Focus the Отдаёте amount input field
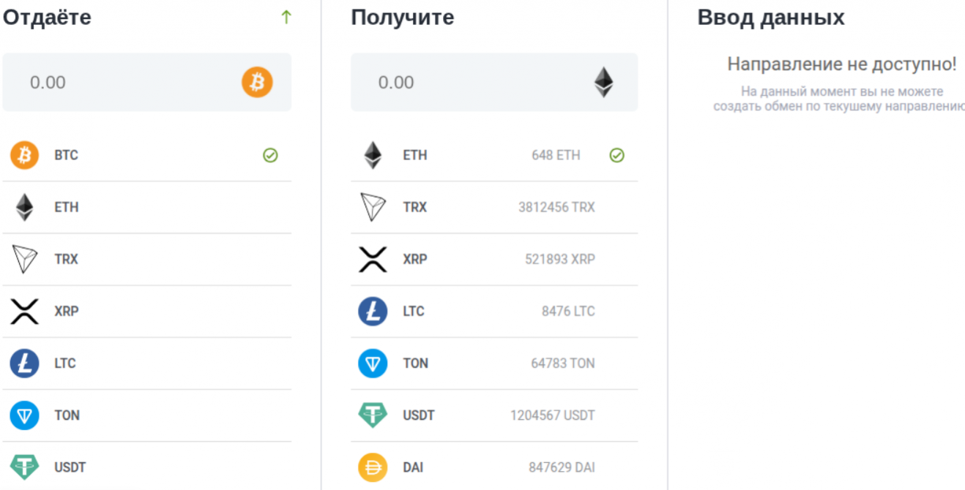The height and width of the screenshot is (490, 965). [146, 82]
